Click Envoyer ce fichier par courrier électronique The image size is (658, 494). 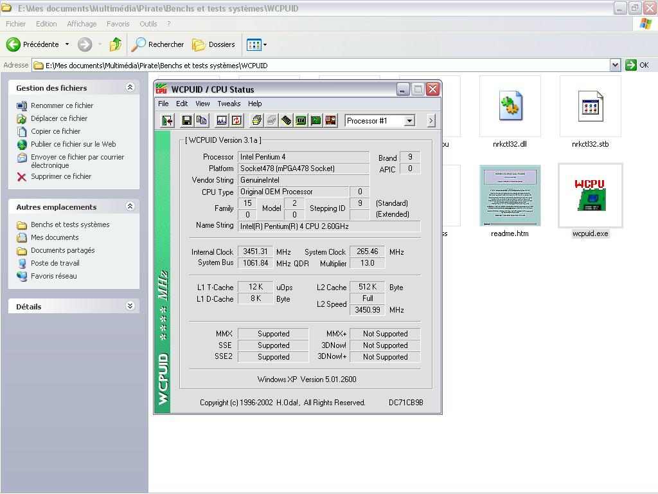[78, 161]
